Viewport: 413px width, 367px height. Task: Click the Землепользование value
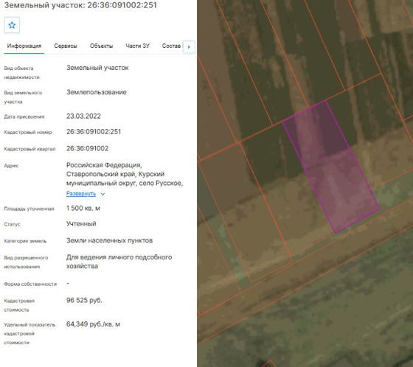pos(97,92)
